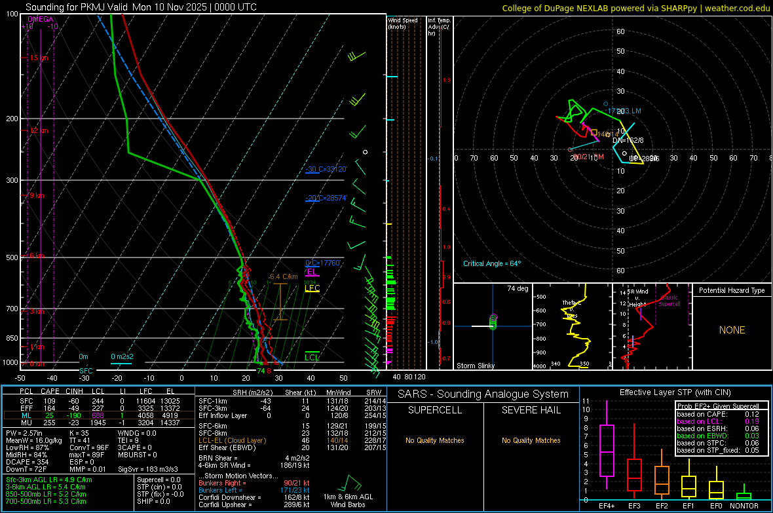This screenshot has height=513, width=773.
Task: Click the SFC-1km SRH row
Action: (x=292, y=401)
